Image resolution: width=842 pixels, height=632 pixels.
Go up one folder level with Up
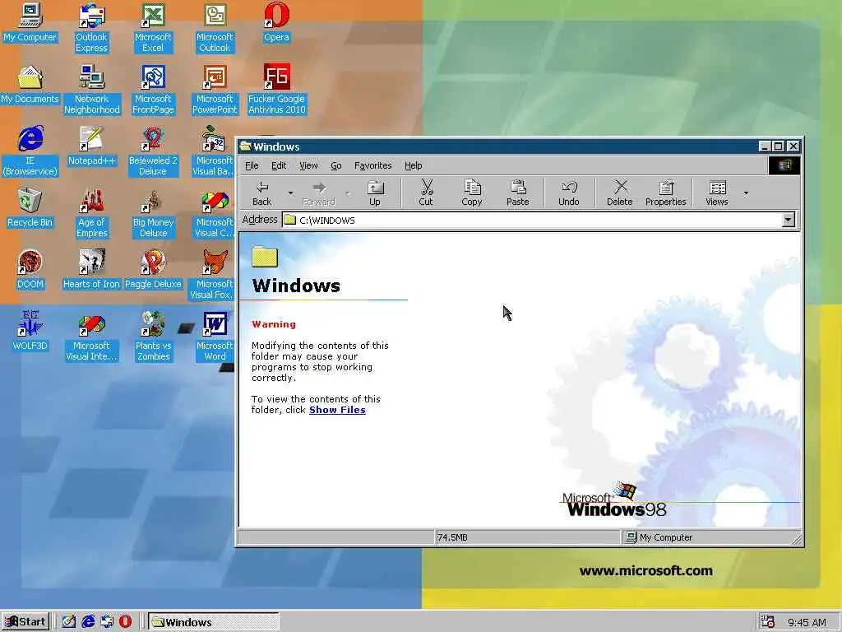375,193
